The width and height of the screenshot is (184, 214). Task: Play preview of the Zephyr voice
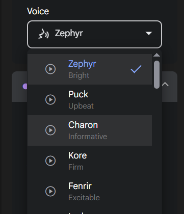[50, 69]
